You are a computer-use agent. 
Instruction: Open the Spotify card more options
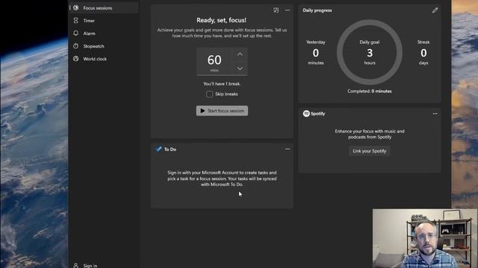click(x=435, y=114)
